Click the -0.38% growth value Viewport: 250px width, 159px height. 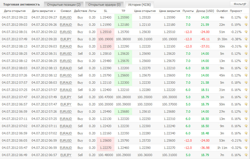coord(236,39)
